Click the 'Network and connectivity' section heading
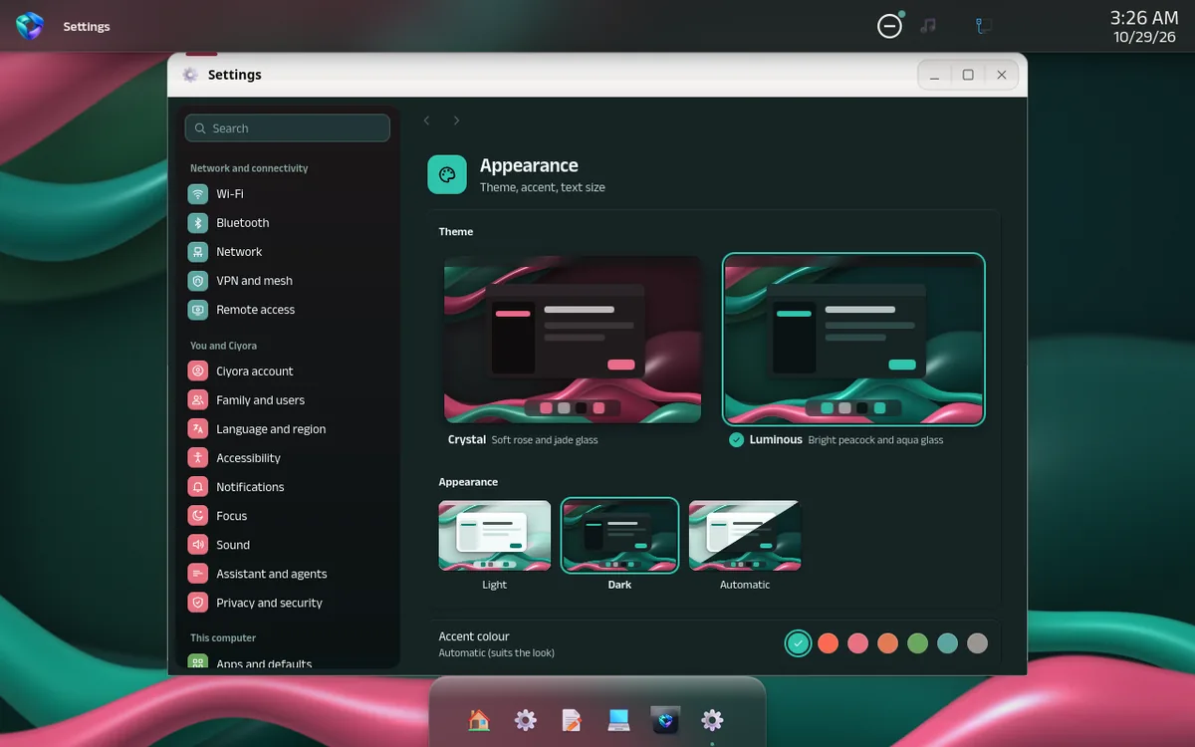This screenshot has height=747, width=1195. [x=249, y=168]
